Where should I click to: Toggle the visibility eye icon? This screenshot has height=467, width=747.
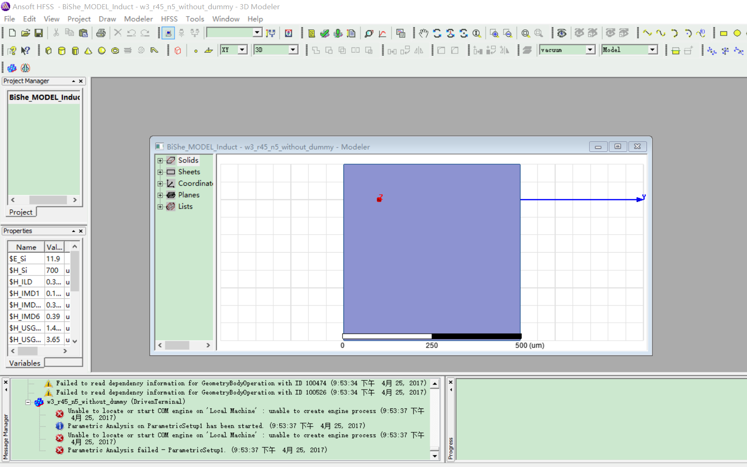click(561, 33)
